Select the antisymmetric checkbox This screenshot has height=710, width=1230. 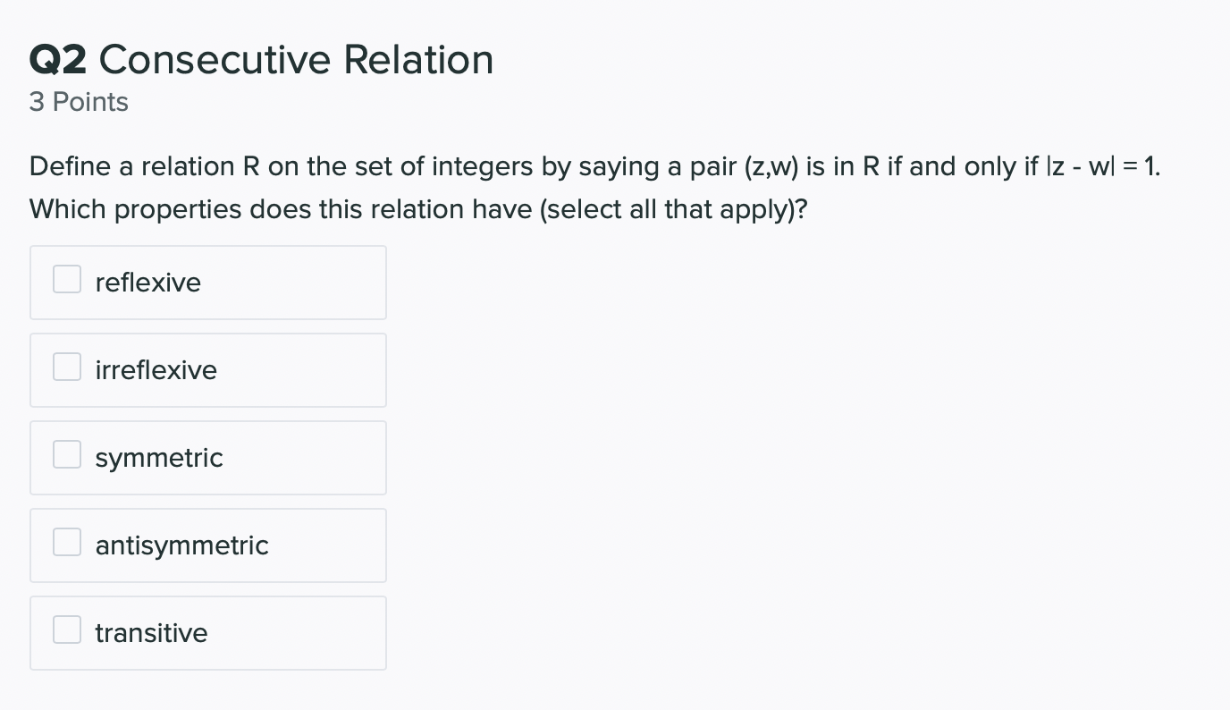66,542
